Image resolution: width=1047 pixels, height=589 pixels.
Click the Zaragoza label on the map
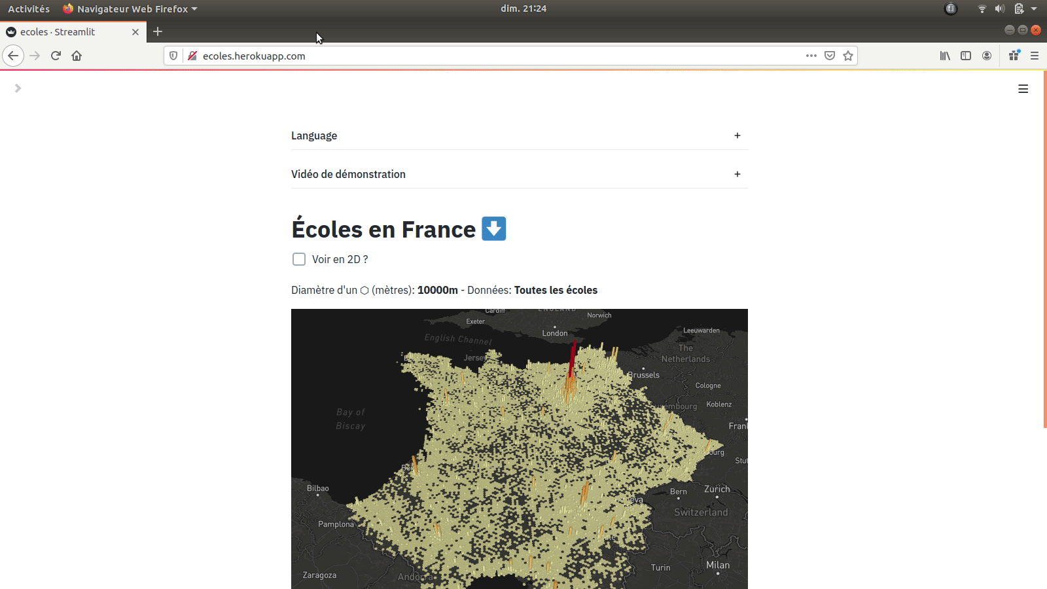(319, 575)
